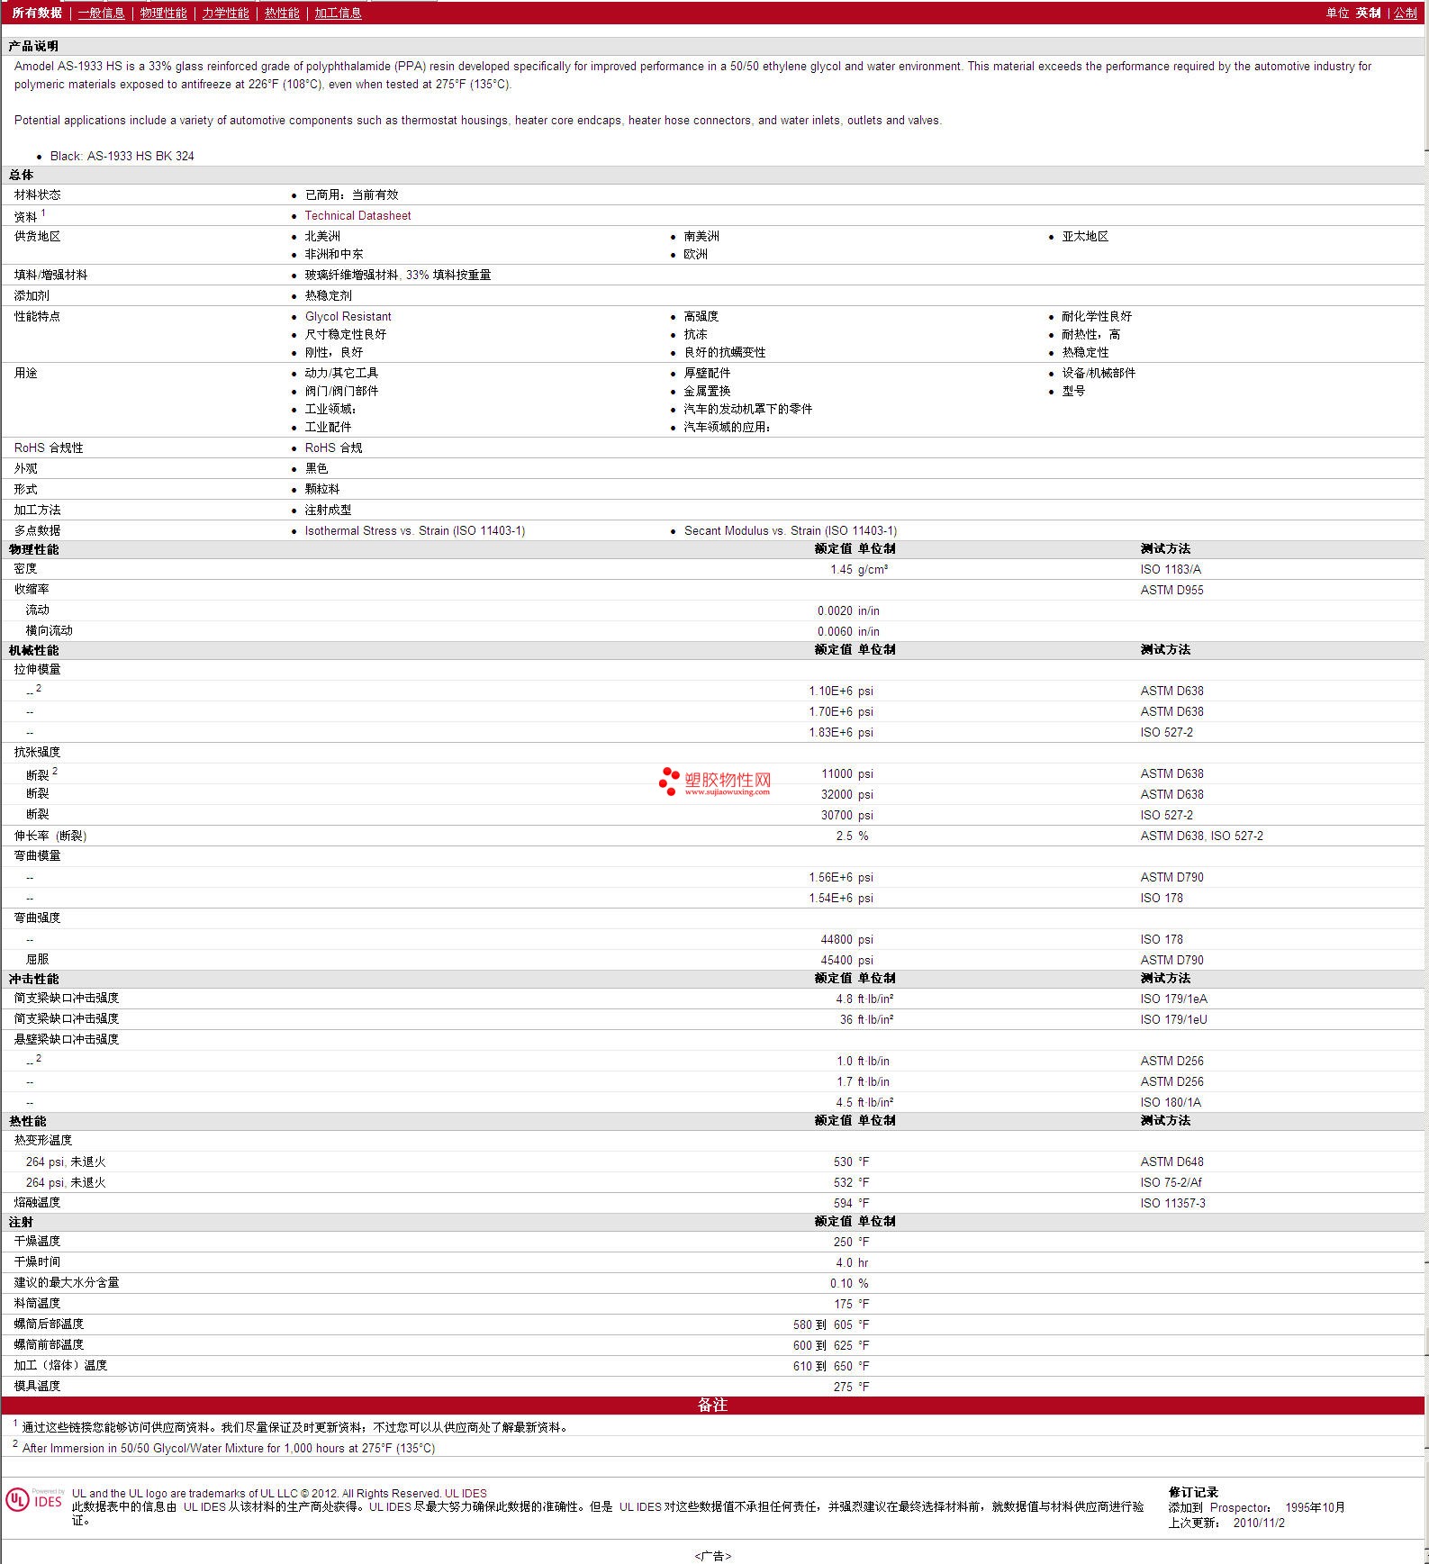Select the 亚太地区 availability region
This screenshot has width=1429, height=1564.
click(x=1085, y=236)
